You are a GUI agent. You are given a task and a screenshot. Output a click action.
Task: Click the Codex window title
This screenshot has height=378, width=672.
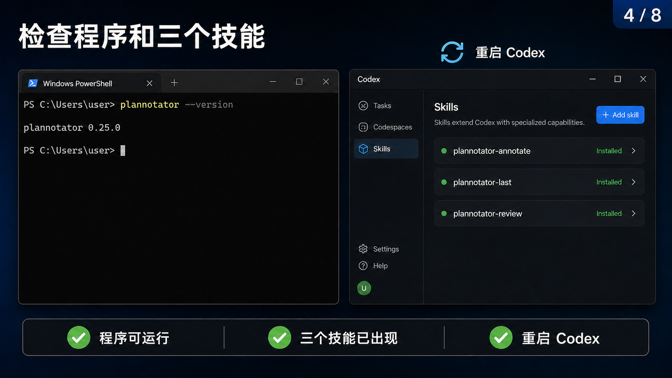click(x=369, y=80)
